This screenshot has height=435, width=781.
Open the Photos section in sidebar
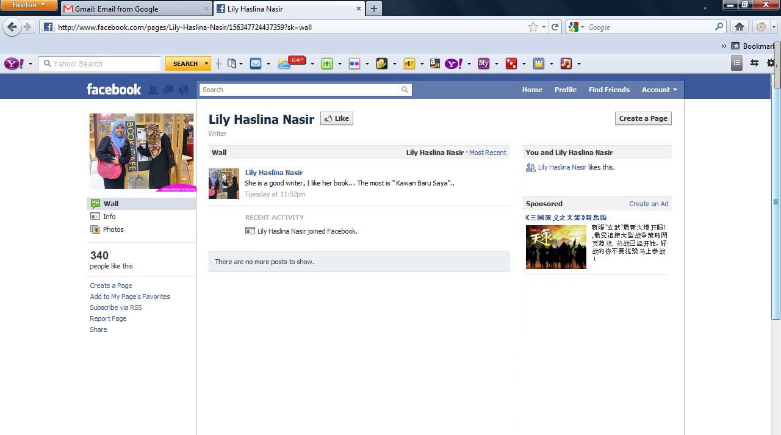(x=141, y=229)
